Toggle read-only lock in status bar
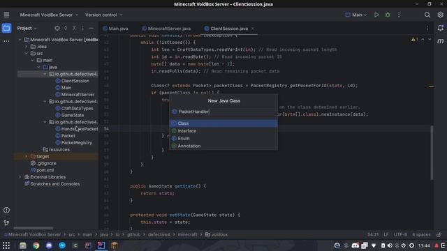 point(439,234)
